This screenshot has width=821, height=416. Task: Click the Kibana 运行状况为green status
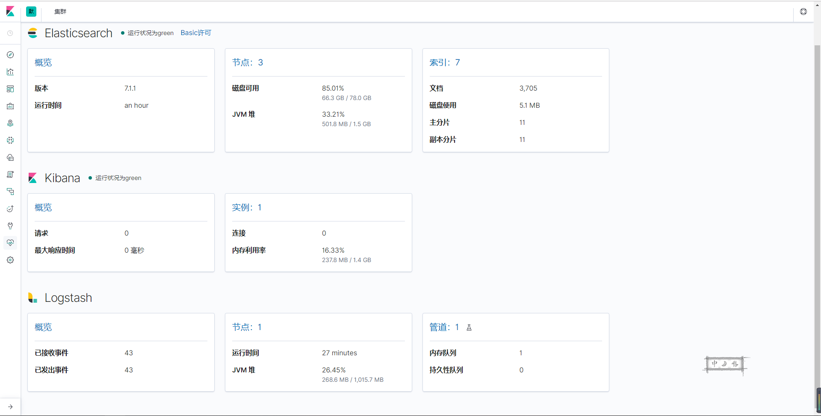tap(115, 178)
